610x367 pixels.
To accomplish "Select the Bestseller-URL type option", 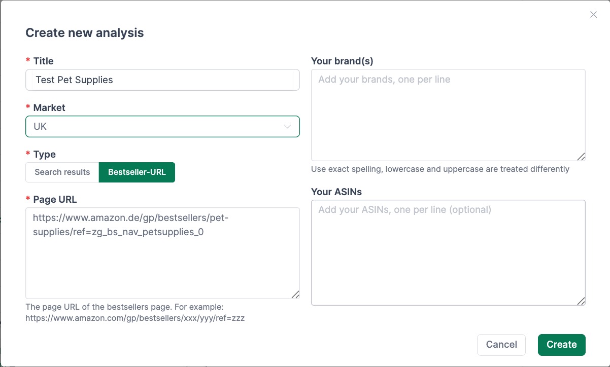I will click(137, 172).
